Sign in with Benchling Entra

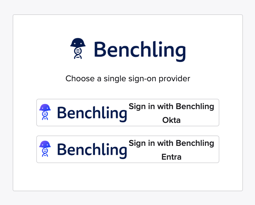pyautogui.click(x=128, y=149)
